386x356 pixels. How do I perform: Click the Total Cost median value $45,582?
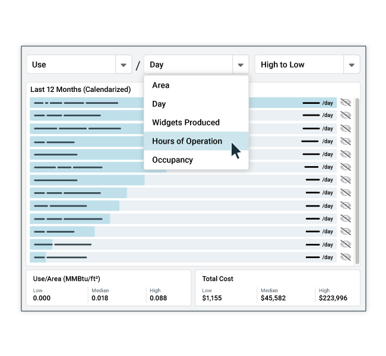click(x=273, y=298)
